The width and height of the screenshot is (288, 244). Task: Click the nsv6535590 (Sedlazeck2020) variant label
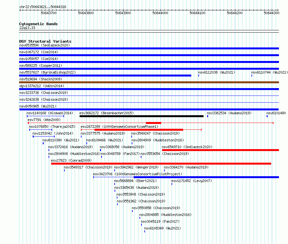(45, 45)
